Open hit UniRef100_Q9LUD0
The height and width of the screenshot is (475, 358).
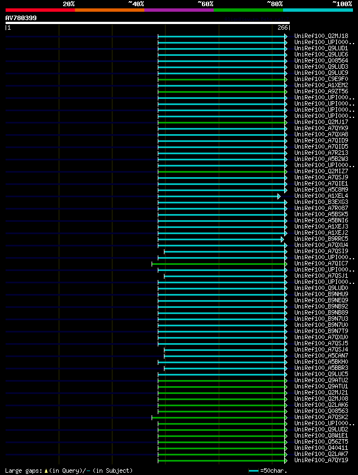[x=321, y=288]
